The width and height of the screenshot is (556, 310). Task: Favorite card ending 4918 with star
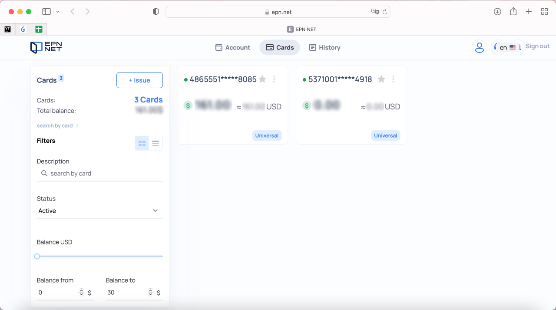point(381,79)
